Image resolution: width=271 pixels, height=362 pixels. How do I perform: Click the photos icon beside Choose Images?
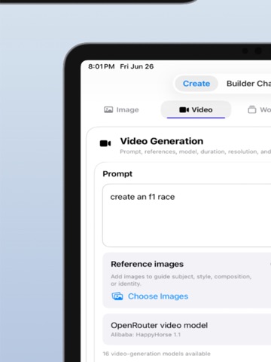(117, 296)
